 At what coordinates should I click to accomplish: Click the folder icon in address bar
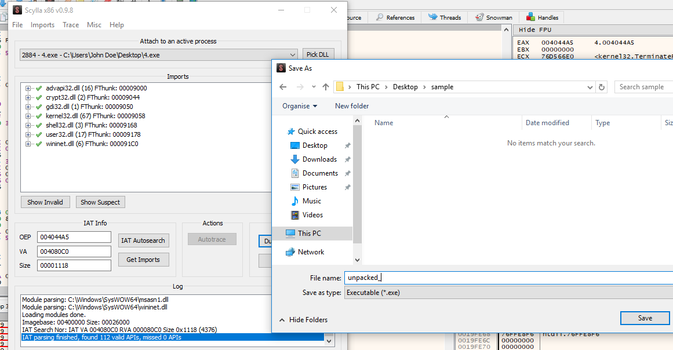340,87
